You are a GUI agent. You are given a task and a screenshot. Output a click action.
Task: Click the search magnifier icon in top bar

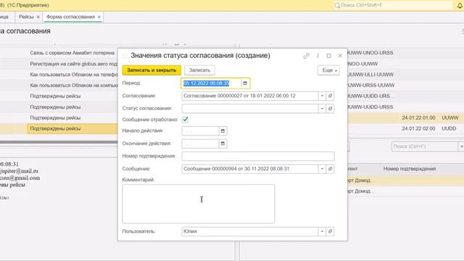(336, 5)
